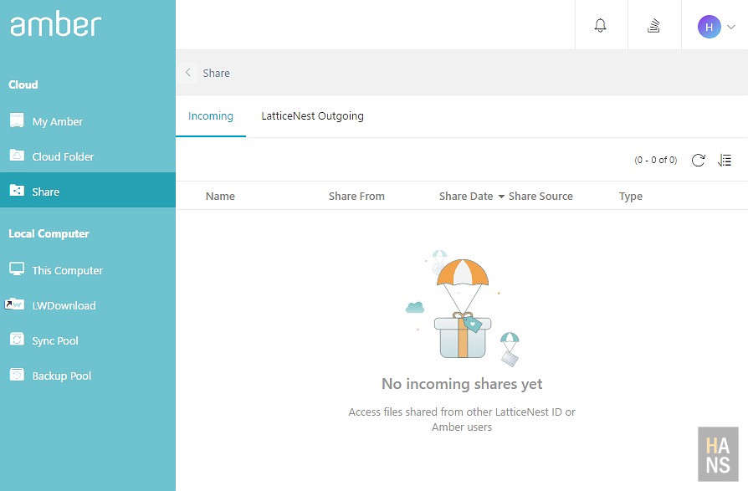Image resolution: width=748 pixels, height=491 pixels.
Task: Click the H user avatar
Action: click(709, 27)
